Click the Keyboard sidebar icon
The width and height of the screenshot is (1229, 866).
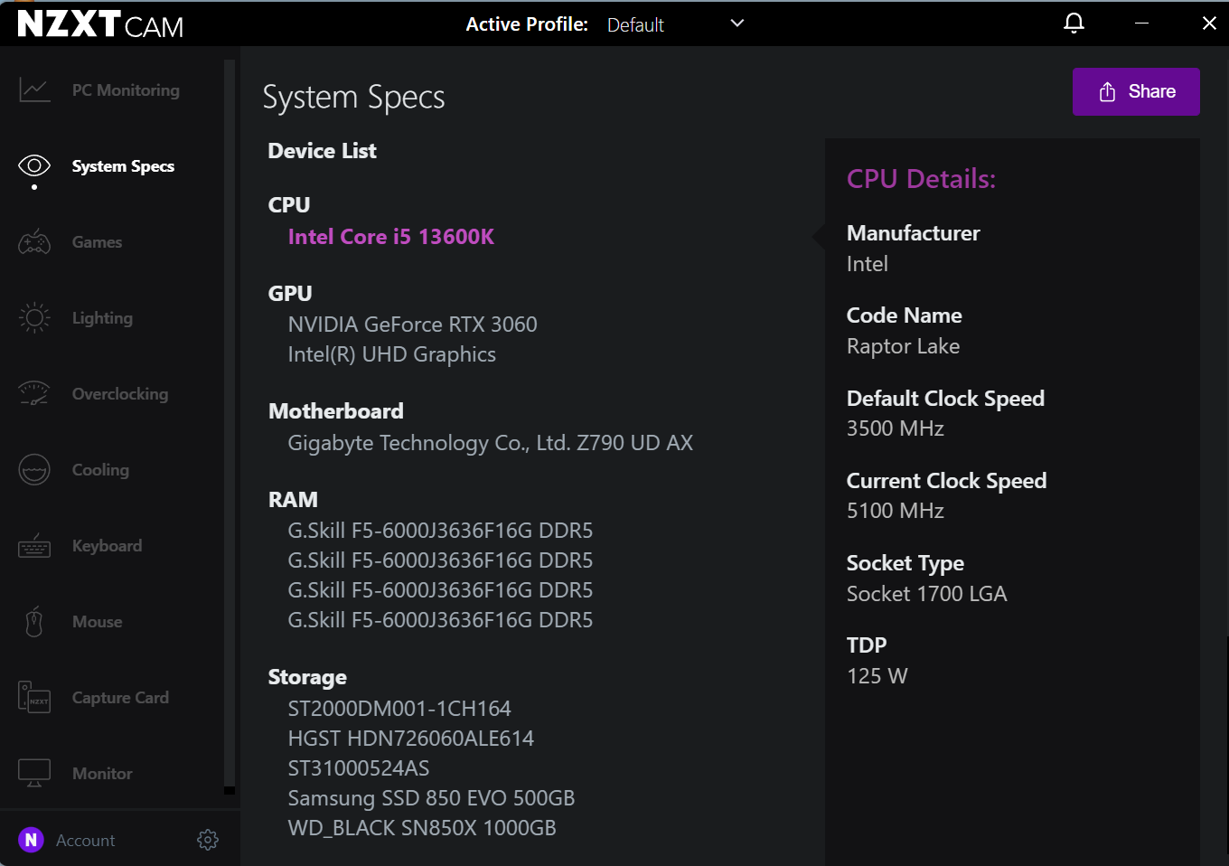[34, 546]
